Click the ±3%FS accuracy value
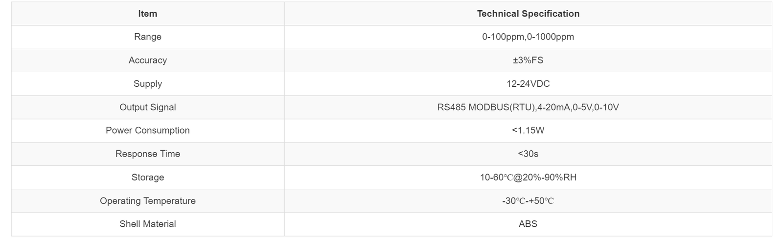 tap(528, 60)
